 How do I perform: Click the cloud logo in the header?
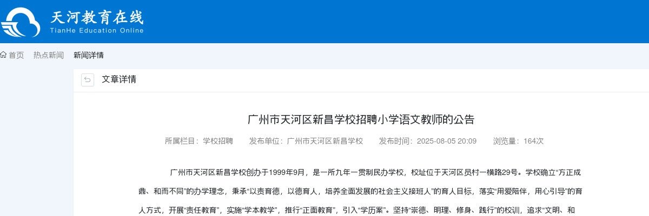pos(21,22)
